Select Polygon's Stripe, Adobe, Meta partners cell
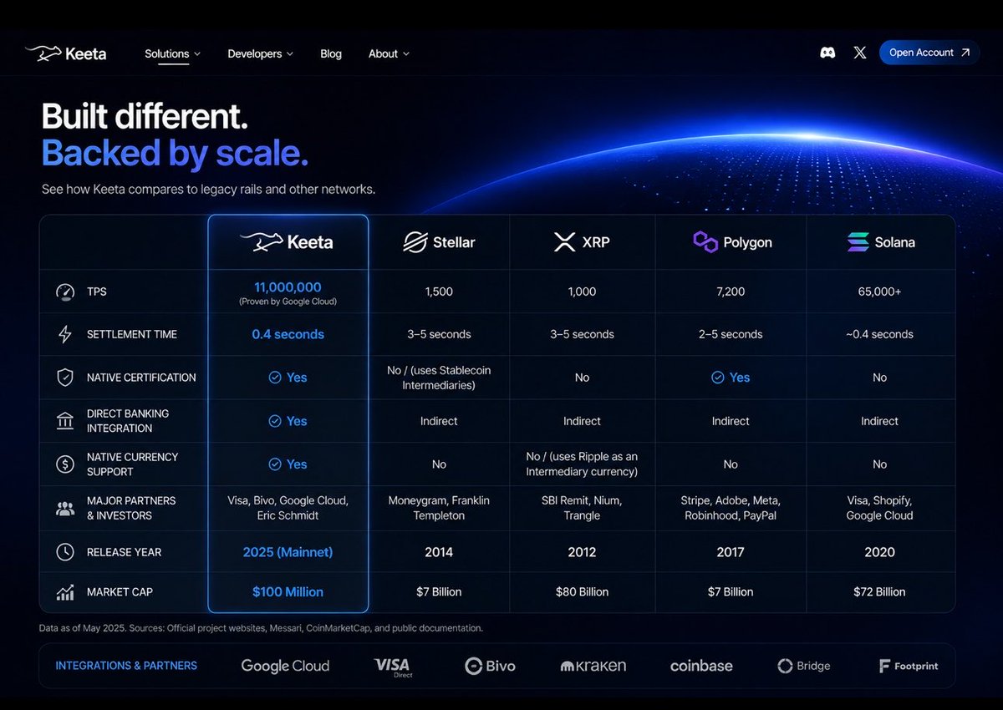This screenshot has height=710, width=1003. [x=731, y=508]
